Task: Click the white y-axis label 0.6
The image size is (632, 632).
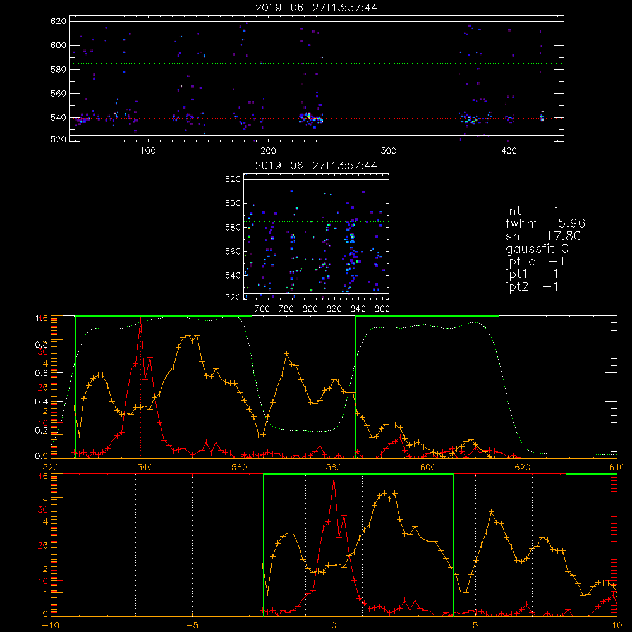Action: (x=41, y=374)
